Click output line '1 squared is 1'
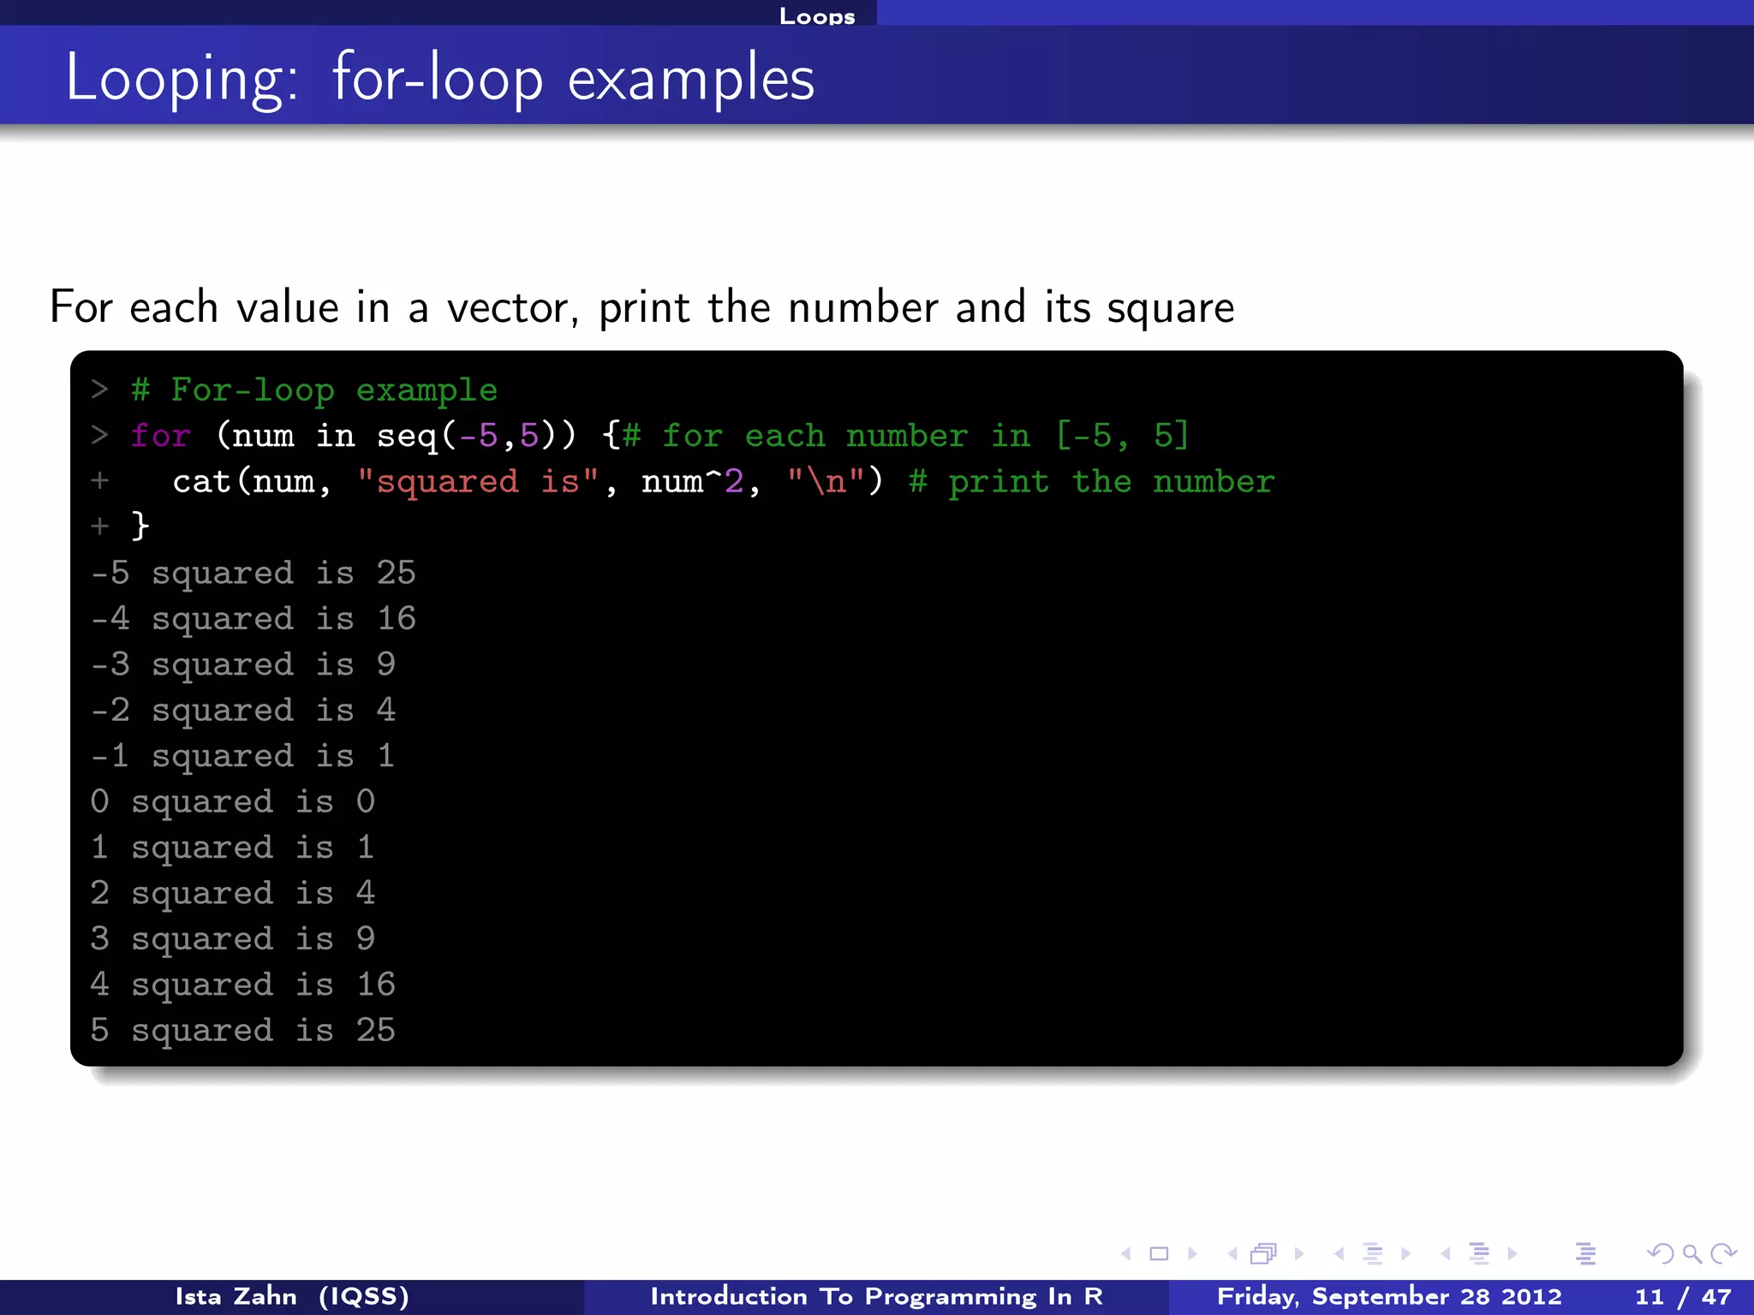The width and height of the screenshot is (1754, 1315). (x=233, y=848)
